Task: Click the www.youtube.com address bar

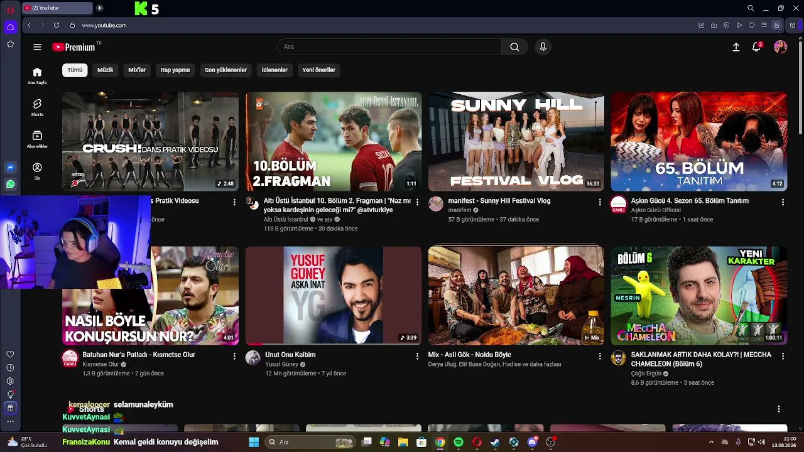Action: [104, 25]
